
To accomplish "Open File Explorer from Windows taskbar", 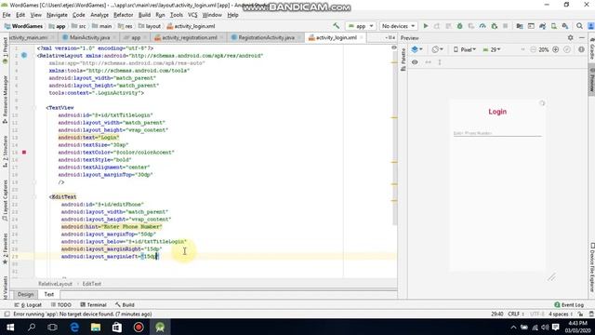I will [95, 327].
